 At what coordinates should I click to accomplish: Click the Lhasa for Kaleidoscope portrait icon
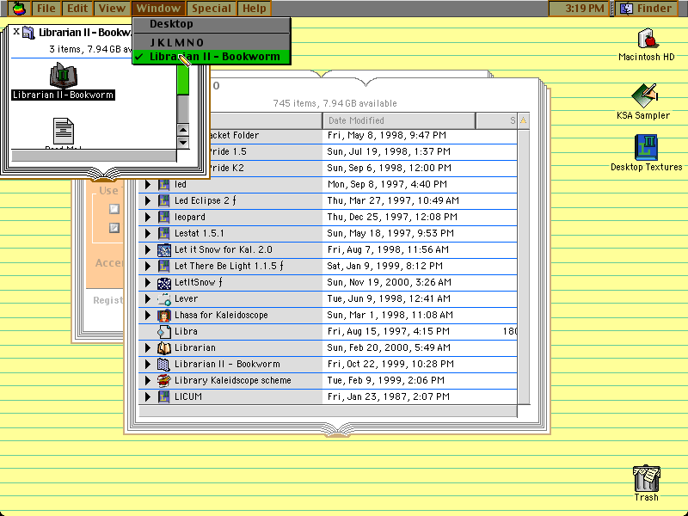[x=163, y=315]
